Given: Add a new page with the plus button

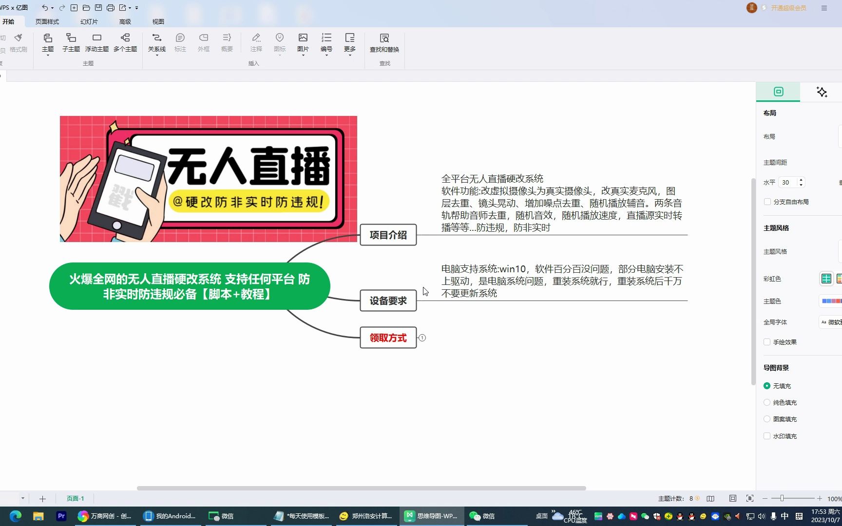Looking at the screenshot, I should click(x=42, y=498).
